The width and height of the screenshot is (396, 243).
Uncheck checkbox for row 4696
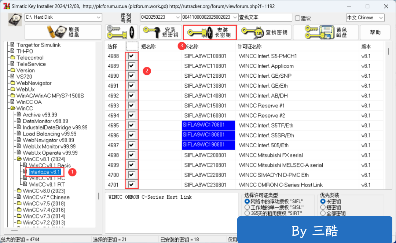click(x=131, y=135)
